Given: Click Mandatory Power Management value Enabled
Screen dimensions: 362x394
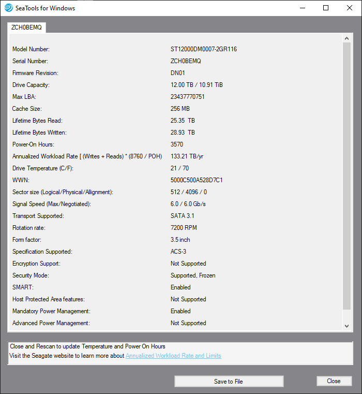Looking at the screenshot, I should click(180, 311).
